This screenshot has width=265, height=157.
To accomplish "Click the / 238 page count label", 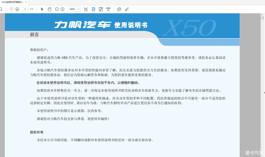I will tap(31, 9).
